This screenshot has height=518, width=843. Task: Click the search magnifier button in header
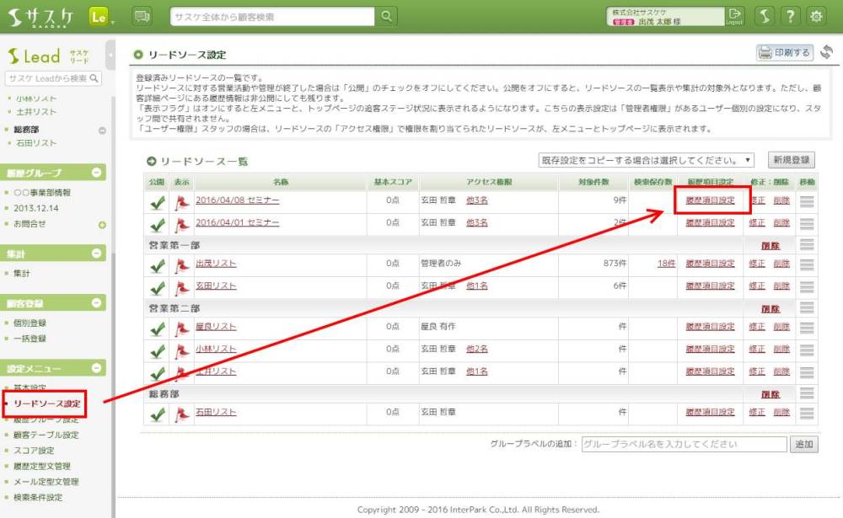[385, 16]
